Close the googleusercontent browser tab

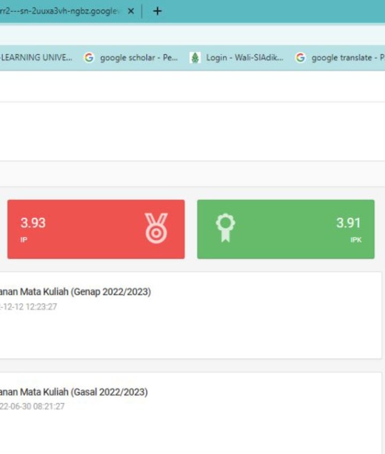click(131, 11)
